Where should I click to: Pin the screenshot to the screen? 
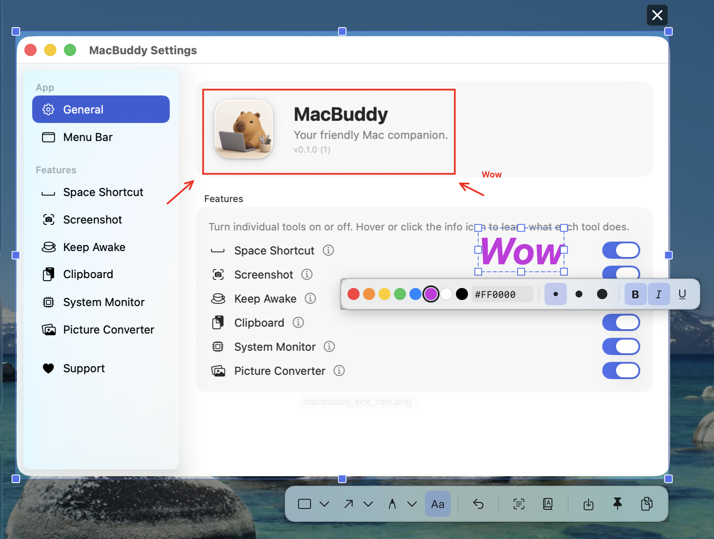tap(618, 504)
